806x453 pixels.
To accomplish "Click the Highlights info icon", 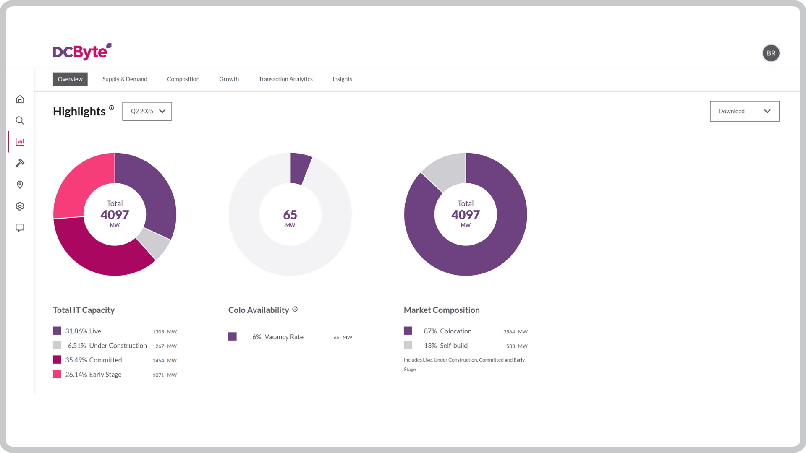I will click(111, 108).
